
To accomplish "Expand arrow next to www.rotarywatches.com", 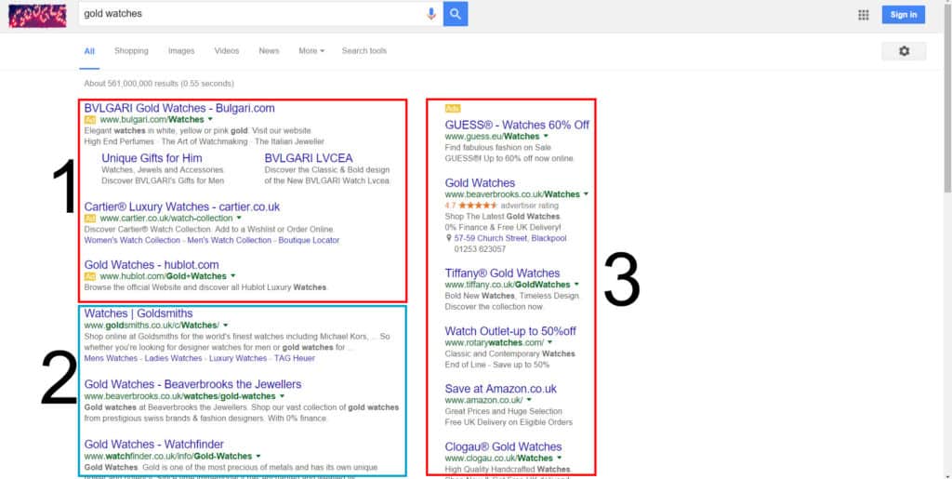I will [549, 342].
